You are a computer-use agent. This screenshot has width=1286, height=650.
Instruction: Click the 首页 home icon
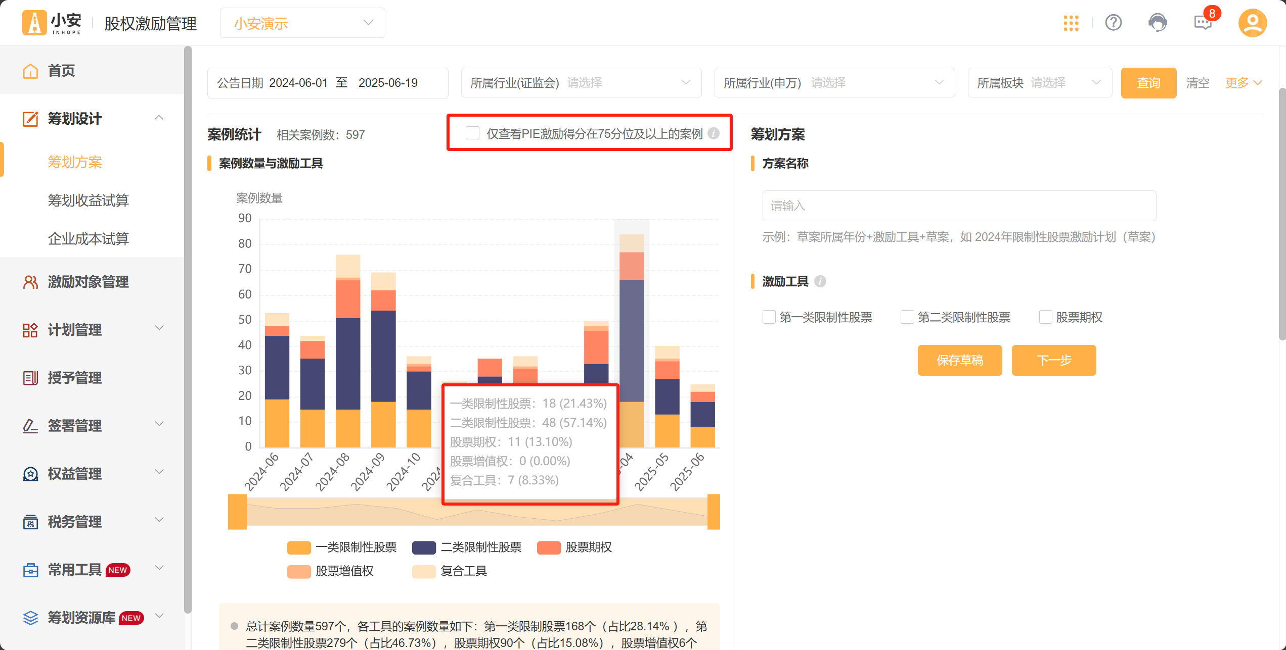[30, 71]
